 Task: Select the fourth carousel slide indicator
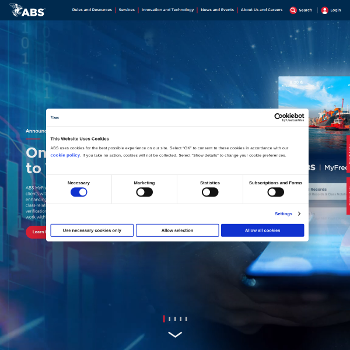pyautogui.click(x=181, y=318)
